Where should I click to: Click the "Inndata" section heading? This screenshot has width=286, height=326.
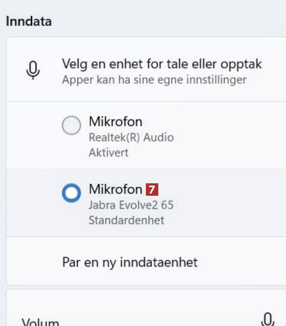click(x=29, y=21)
